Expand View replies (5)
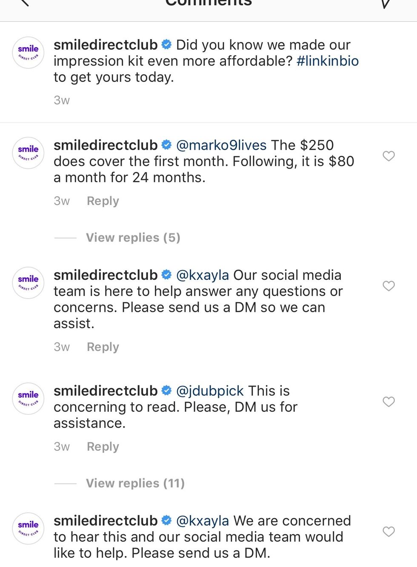This screenshot has height=567, width=417. tap(133, 237)
